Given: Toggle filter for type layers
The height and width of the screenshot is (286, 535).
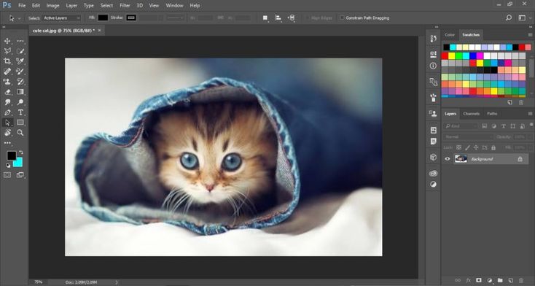Looking at the screenshot, I should [503, 126].
